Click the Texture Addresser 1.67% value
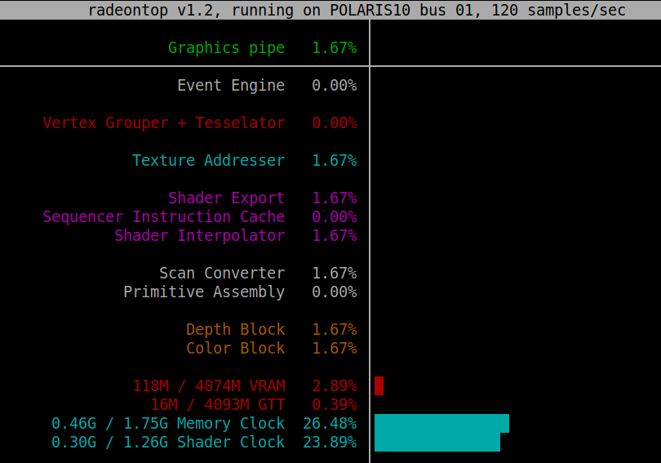661x463 pixels. point(335,161)
